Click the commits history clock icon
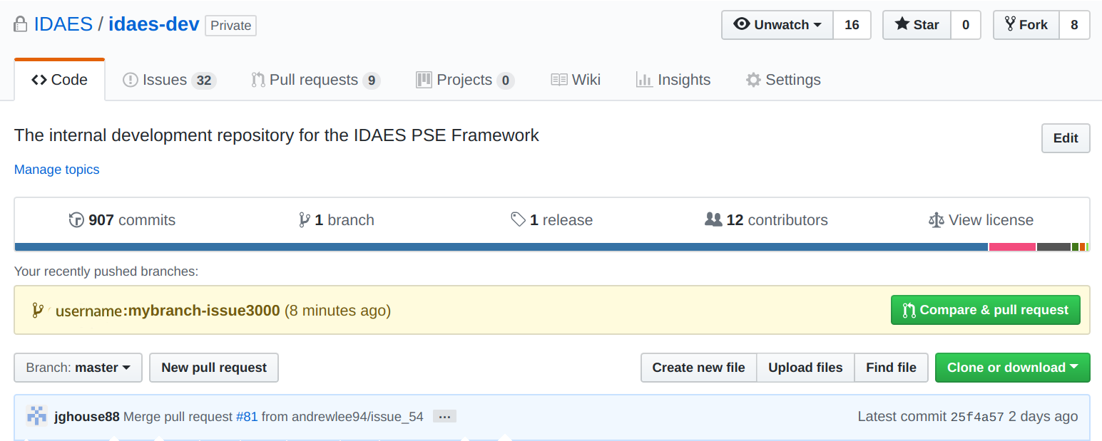This screenshot has width=1102, height=441. [x=76, y=220]
